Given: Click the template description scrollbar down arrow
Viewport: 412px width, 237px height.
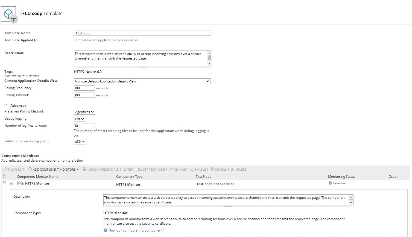Looking at the screenshot, I should click(210, 63).
